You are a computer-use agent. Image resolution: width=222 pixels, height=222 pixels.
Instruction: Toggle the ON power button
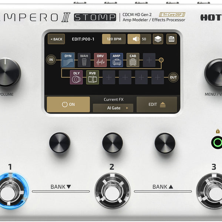click(68, 104)
